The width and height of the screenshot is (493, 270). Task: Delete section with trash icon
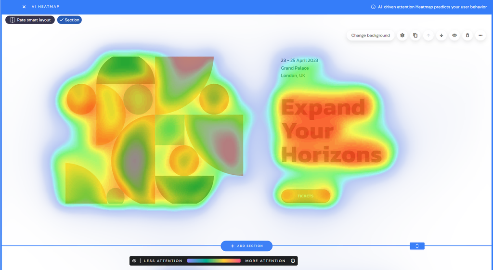point(467,35)
